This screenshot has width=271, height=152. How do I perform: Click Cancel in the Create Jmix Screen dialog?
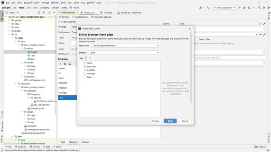(185, 121)
